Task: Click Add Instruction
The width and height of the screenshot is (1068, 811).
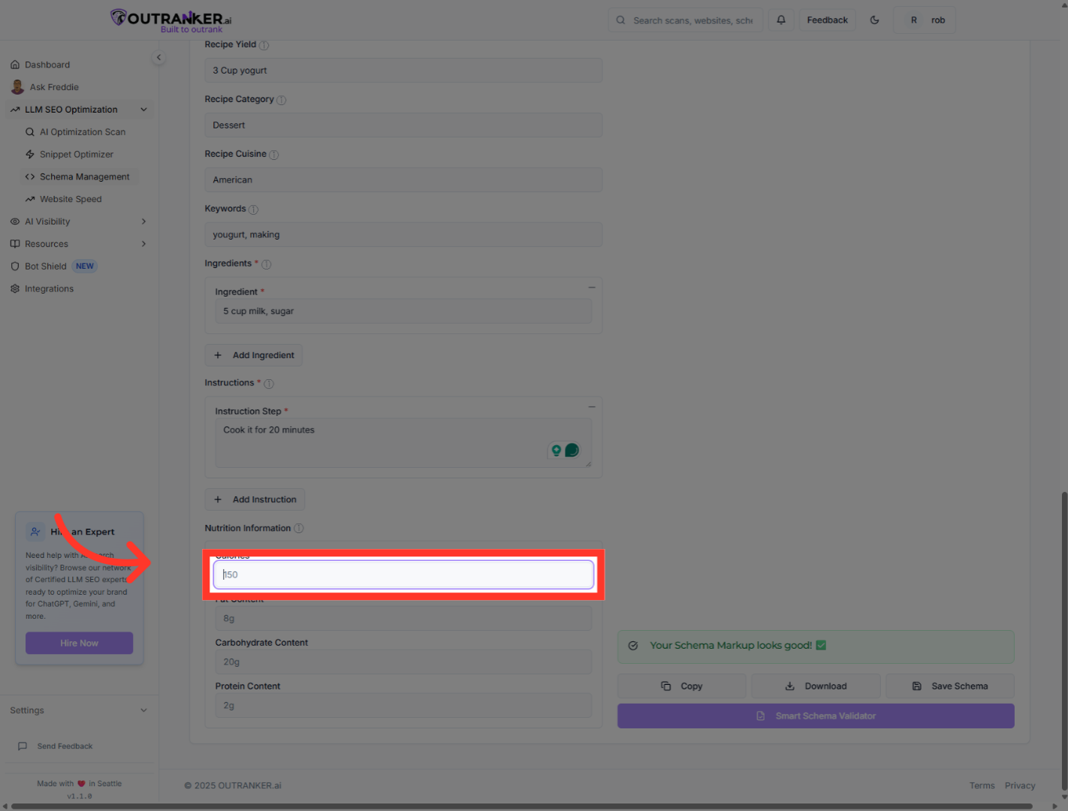Action: pos(255,499)
